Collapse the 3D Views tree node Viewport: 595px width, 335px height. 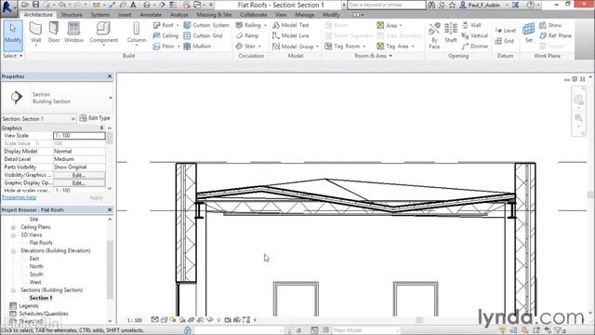pyautogui.click(x=13, y=235)
